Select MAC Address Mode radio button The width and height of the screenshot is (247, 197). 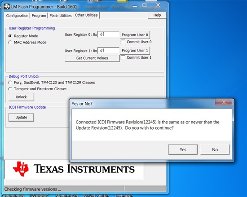pos(10,43)
